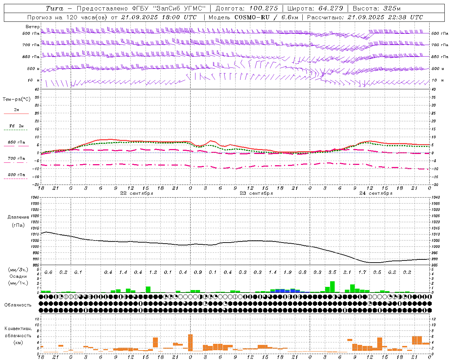Click the "10 м" wind level label on the left
This screenshot has width=450, height=360.
point(34,80)
